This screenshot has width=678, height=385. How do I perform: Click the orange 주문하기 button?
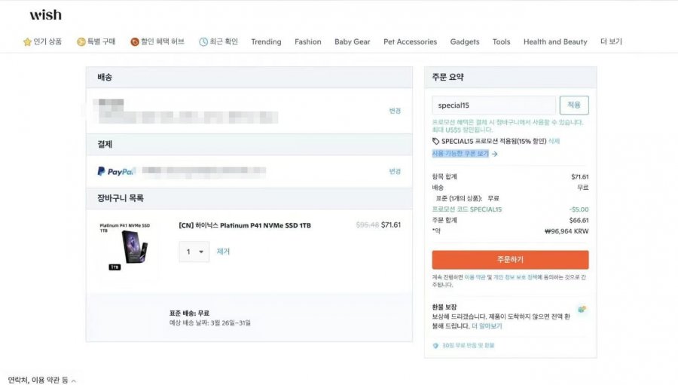tap(510, 259)
